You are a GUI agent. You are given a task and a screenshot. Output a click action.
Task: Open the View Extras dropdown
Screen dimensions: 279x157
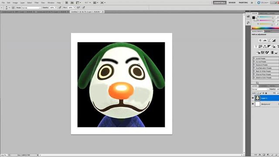(78, 3)
